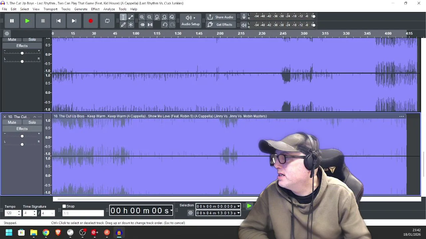Click the Zoom Toggle icon
The height and width of the screenshot is (239, 426).
(x=172, y=17)
